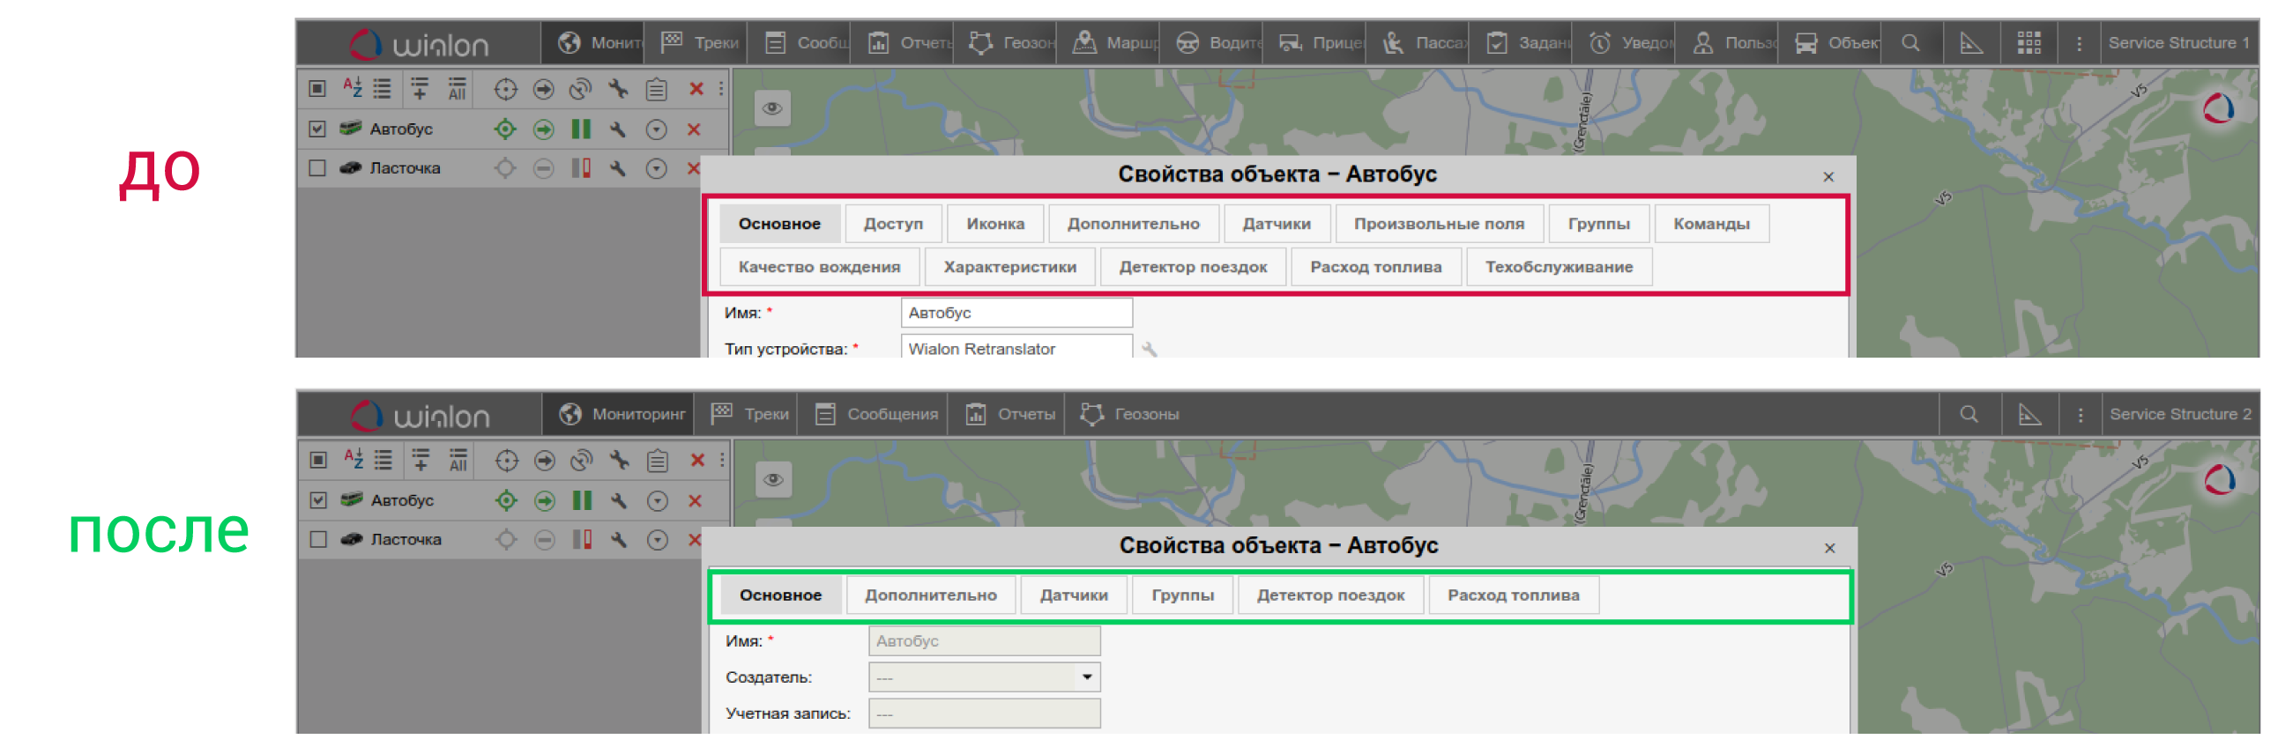This screenshot has height=754, width=2278.
Task: Switch to the Иконка tab
Action: (x=994, y=224)
